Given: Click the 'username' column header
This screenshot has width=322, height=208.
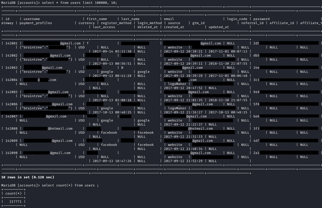Looking at the screenshot, I should pos(32,19).
